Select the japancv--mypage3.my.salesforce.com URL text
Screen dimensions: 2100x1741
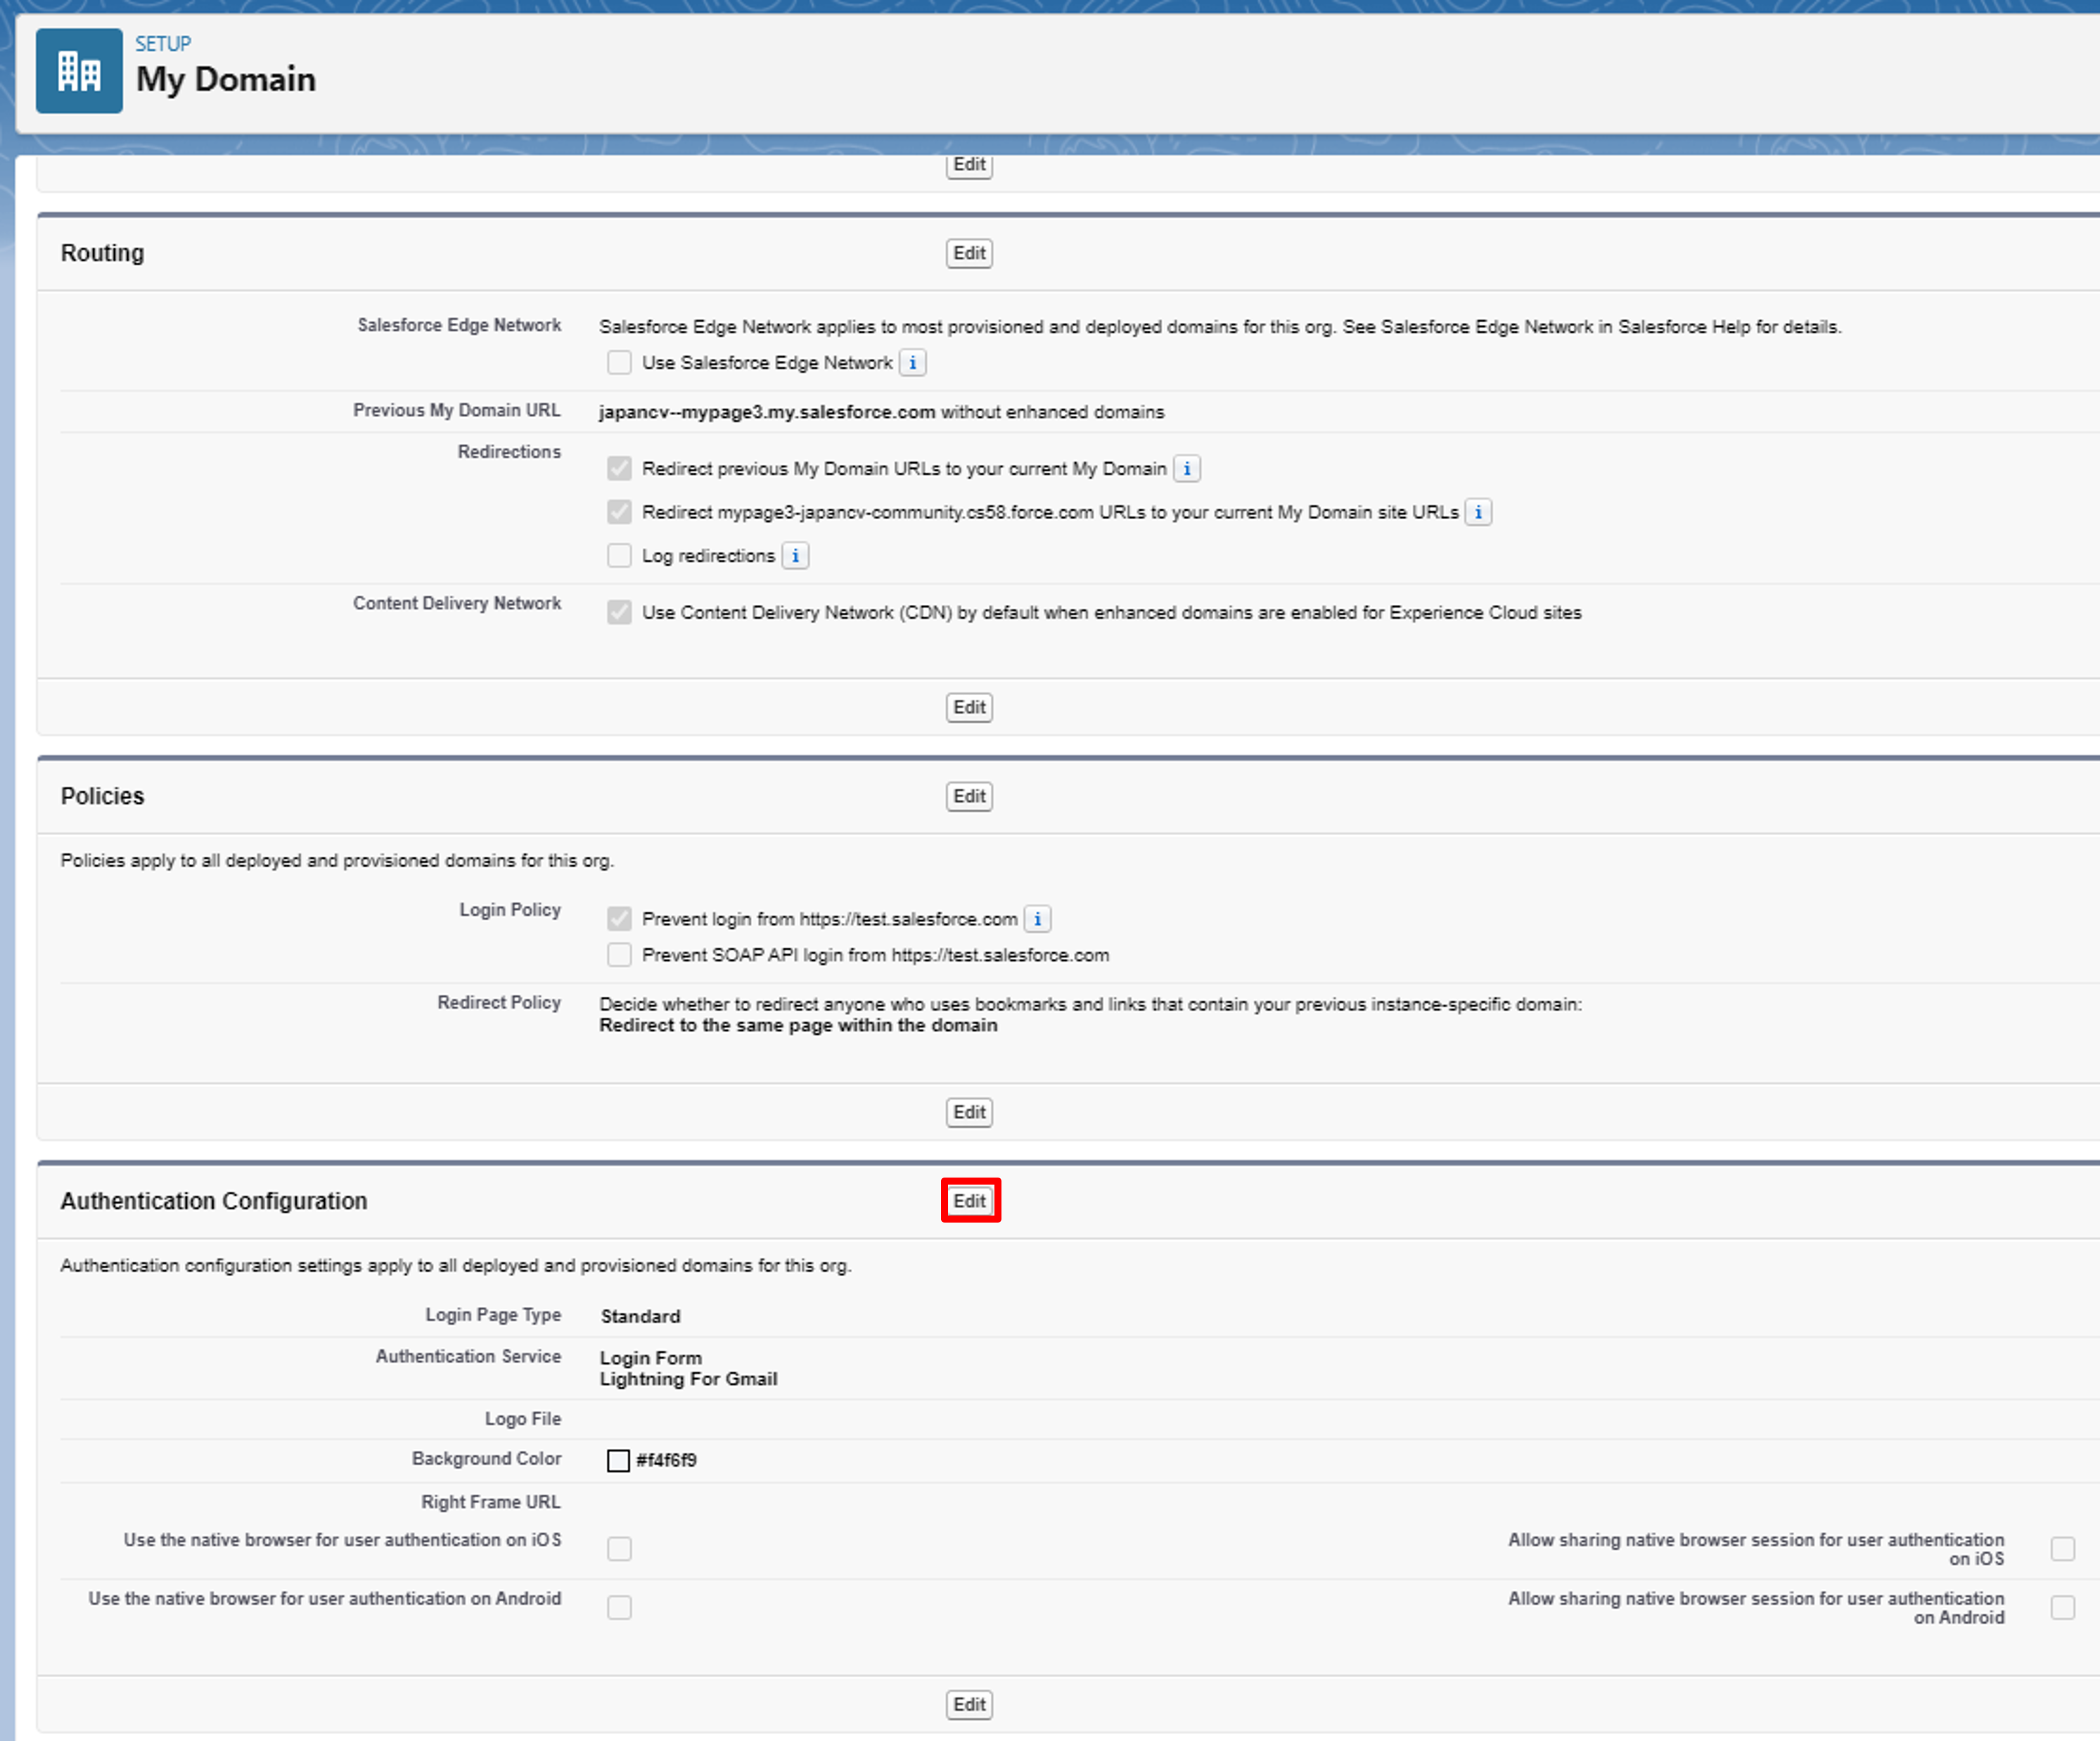(x=767, y=412)
